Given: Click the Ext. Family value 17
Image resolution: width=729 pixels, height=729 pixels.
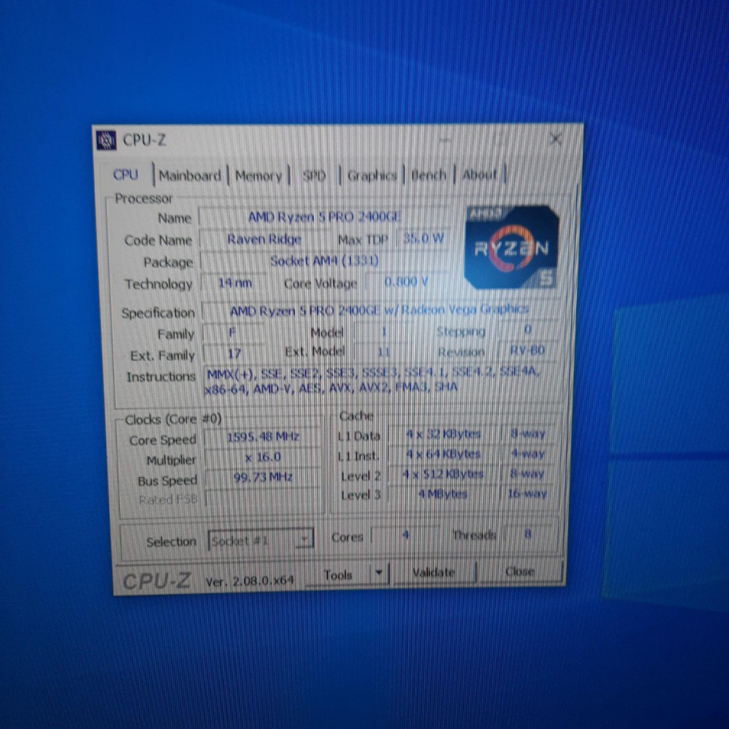Looking at the screenshot, I should click(234, 353).
